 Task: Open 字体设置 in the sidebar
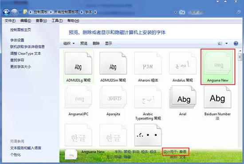[x=17, y=40]
